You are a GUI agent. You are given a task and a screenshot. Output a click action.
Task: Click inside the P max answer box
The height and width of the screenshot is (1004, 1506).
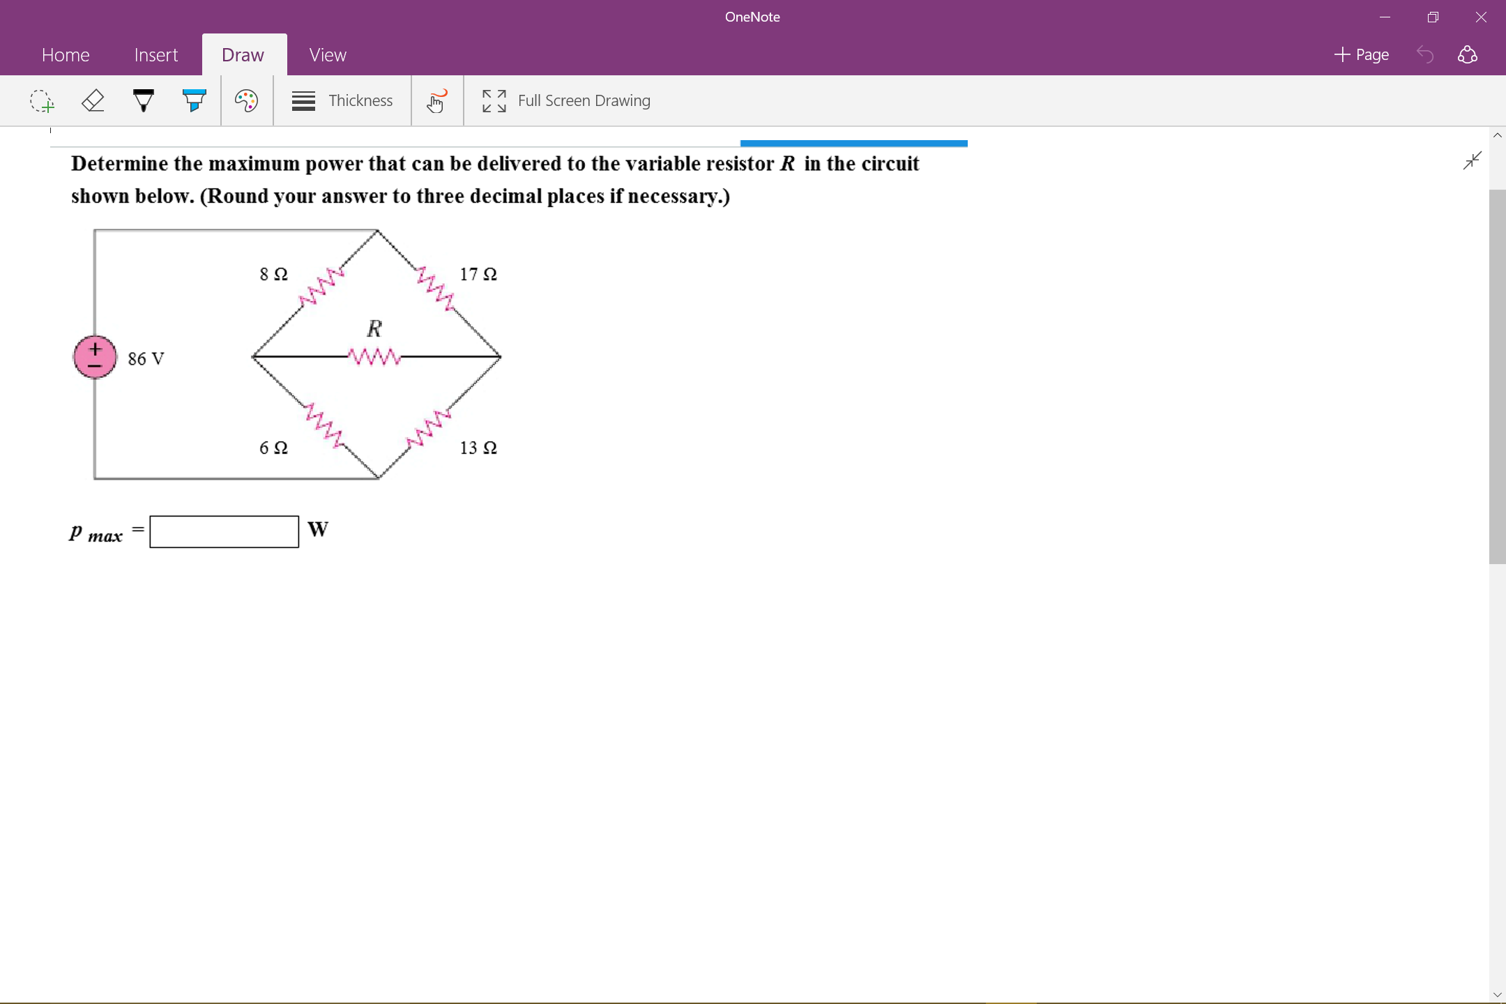tap(223, 531)
